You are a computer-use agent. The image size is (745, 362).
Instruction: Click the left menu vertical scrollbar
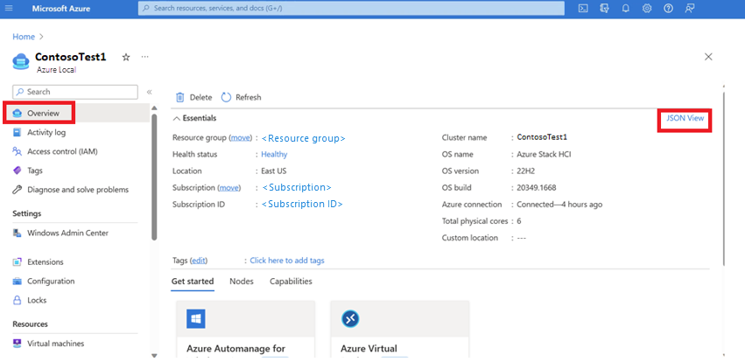point(153,177)
